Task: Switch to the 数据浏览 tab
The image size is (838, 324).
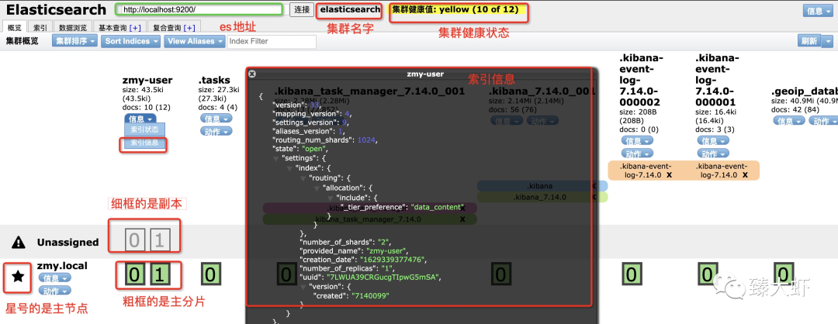Action: tap(73, 27)
